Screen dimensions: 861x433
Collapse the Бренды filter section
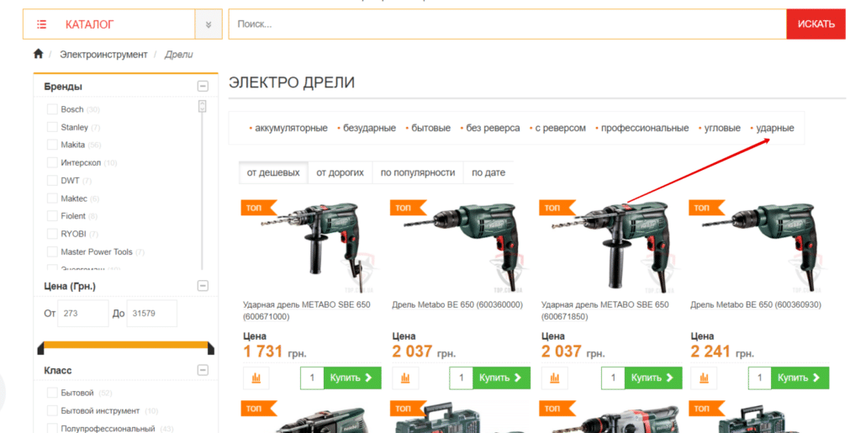[202, 87]
